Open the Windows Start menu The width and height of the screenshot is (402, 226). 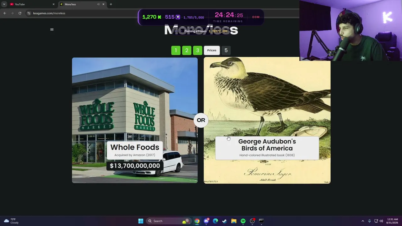click(x=141, y=221)
